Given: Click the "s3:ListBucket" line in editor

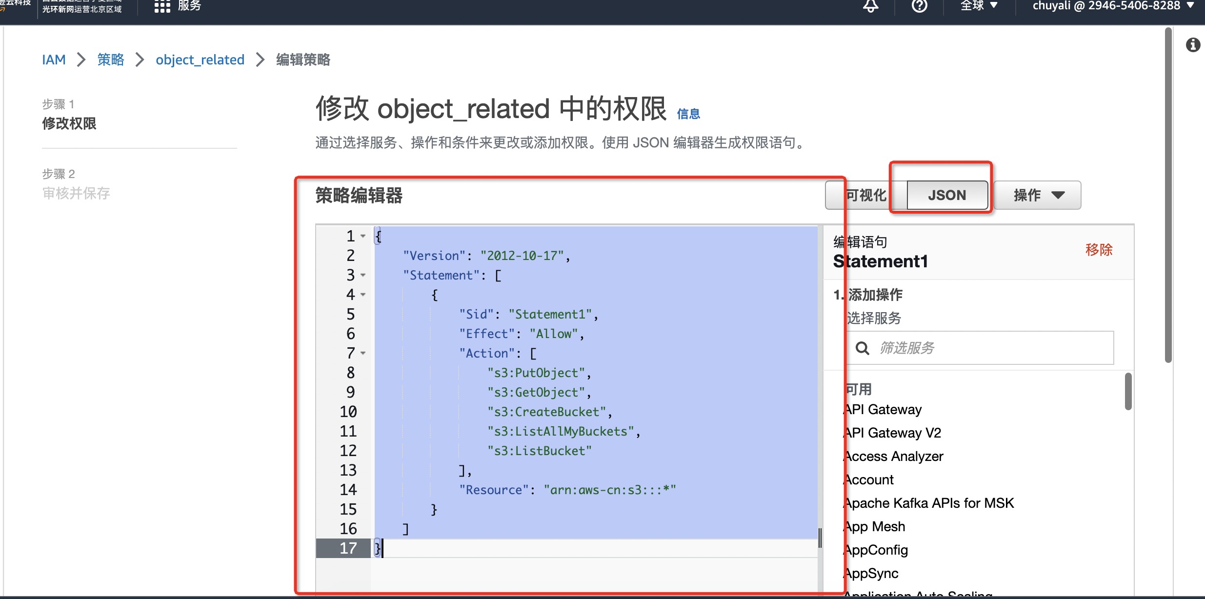Looking at the screenshot, I should [539, 451].
